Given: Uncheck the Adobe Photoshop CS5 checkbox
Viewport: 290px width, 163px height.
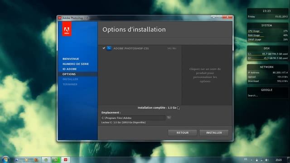Looking at the screenshot, I should [104, 48].
